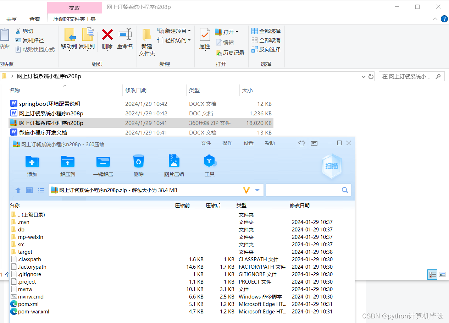Click Paste shortcut (粘贴快捷方式) in ribbon

(35, 50)
